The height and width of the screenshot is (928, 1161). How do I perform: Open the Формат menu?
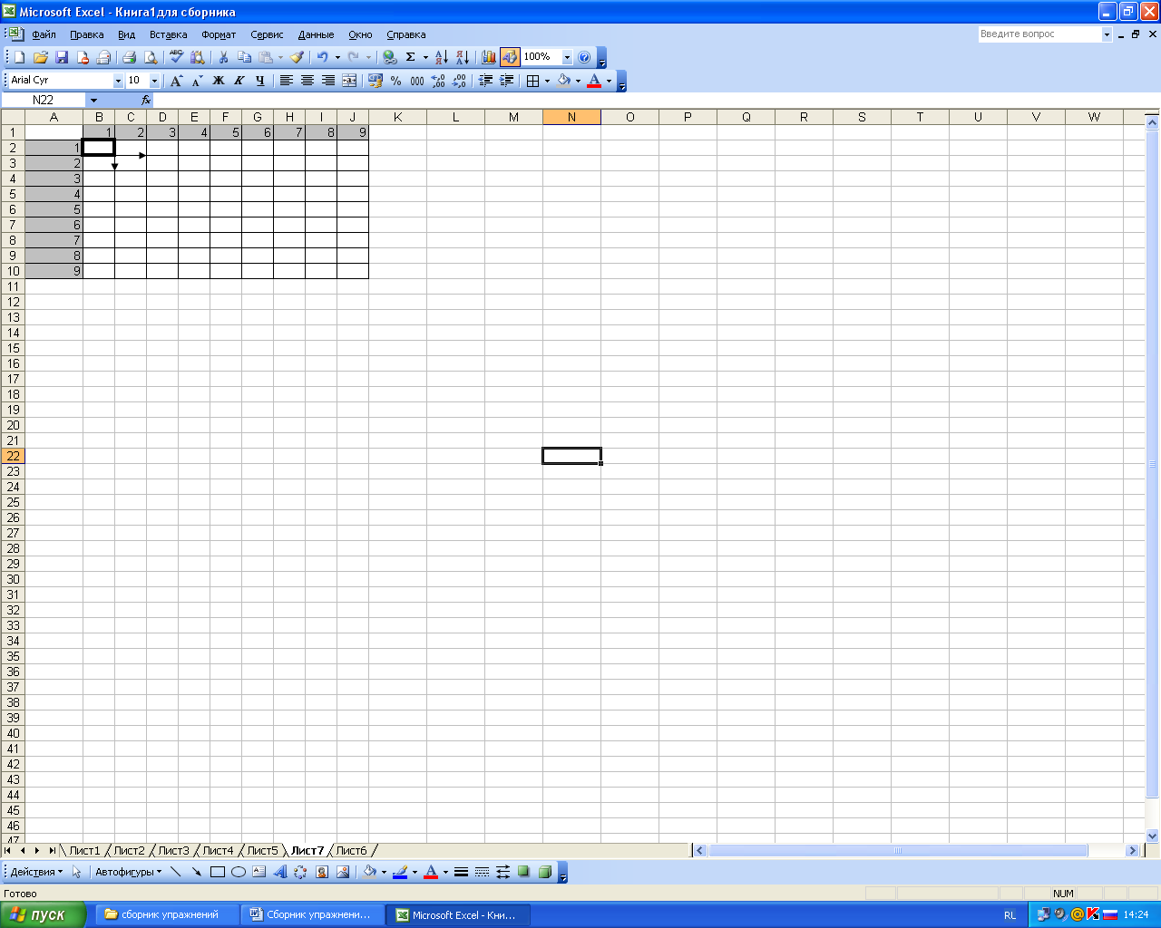tap(219, 34)
